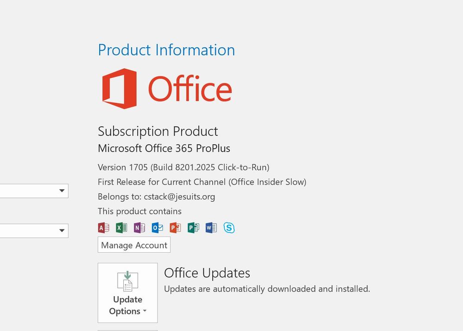Click the Excel app icon
Image resolution: width=463 pixels, height=331 pixels.
tap(121, 228)
